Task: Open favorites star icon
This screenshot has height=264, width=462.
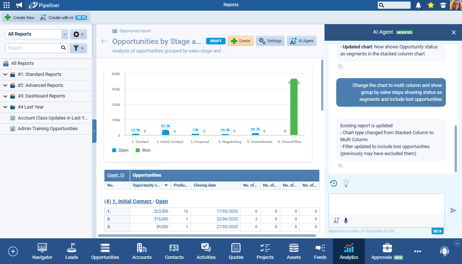Action: tap(431, 5)
